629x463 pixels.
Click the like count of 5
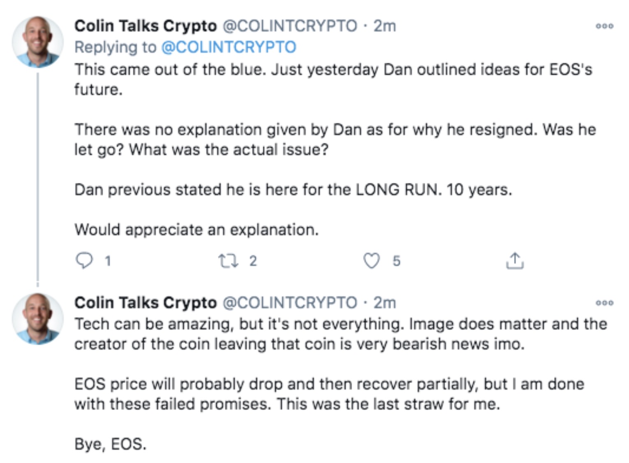396,261
